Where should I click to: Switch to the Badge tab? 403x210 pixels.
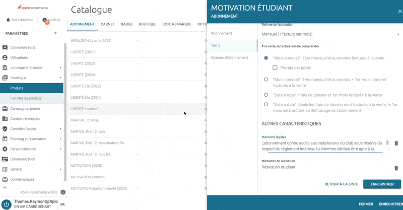click(127, 24)
